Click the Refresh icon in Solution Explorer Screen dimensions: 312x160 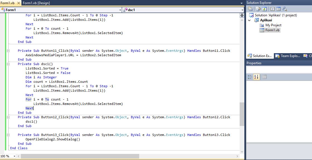click(265, 9)
